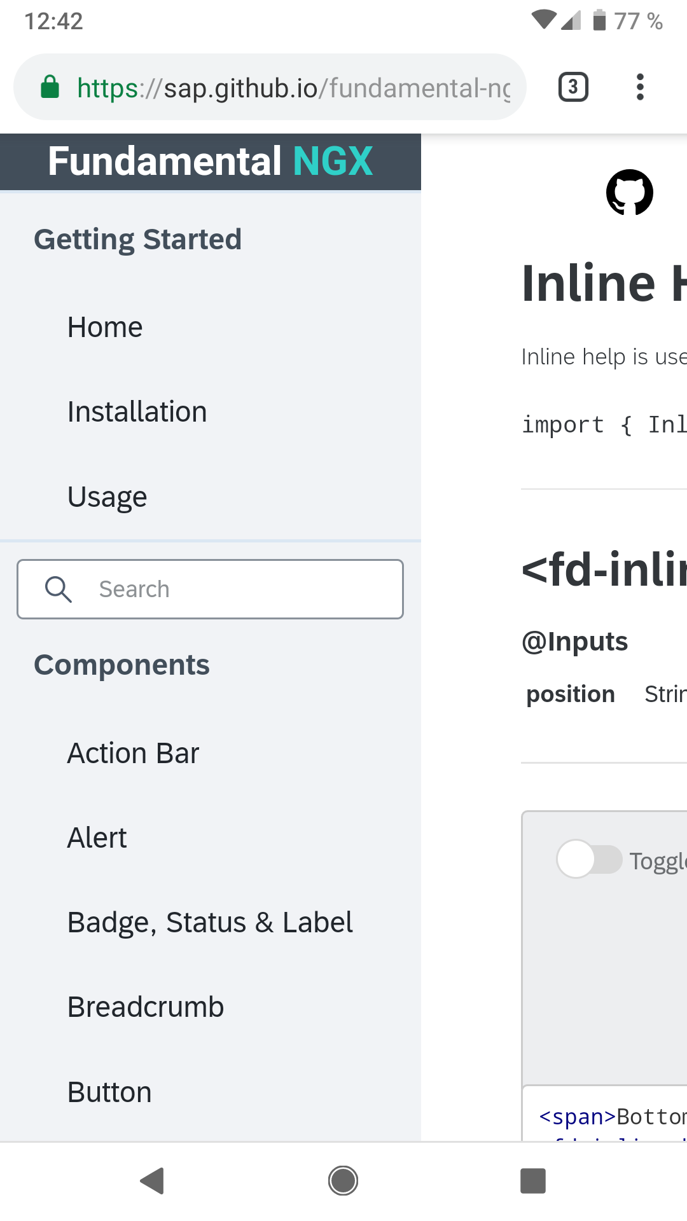
Task: Tap Android recent apps square button
Action: pyautogui.click(x=533, y=1181)
